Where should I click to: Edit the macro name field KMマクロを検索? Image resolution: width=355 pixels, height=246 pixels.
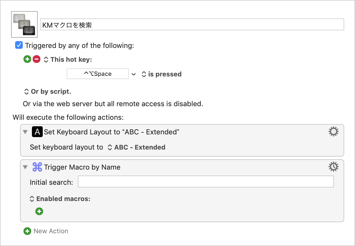click(192, 25)
